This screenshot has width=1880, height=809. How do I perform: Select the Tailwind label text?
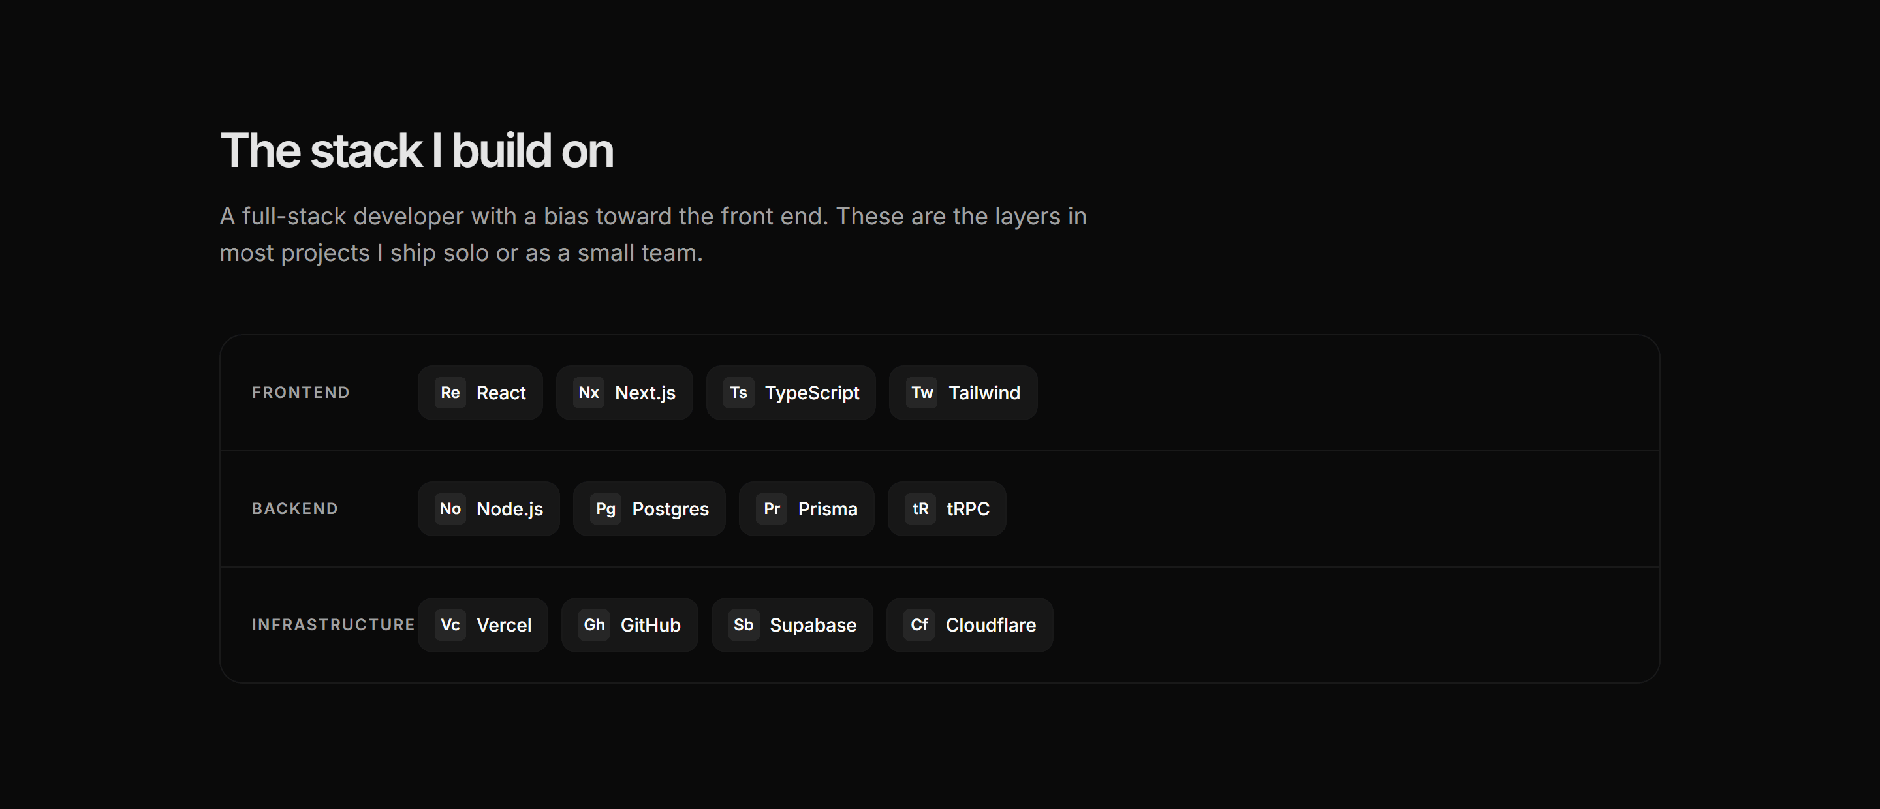984,393
